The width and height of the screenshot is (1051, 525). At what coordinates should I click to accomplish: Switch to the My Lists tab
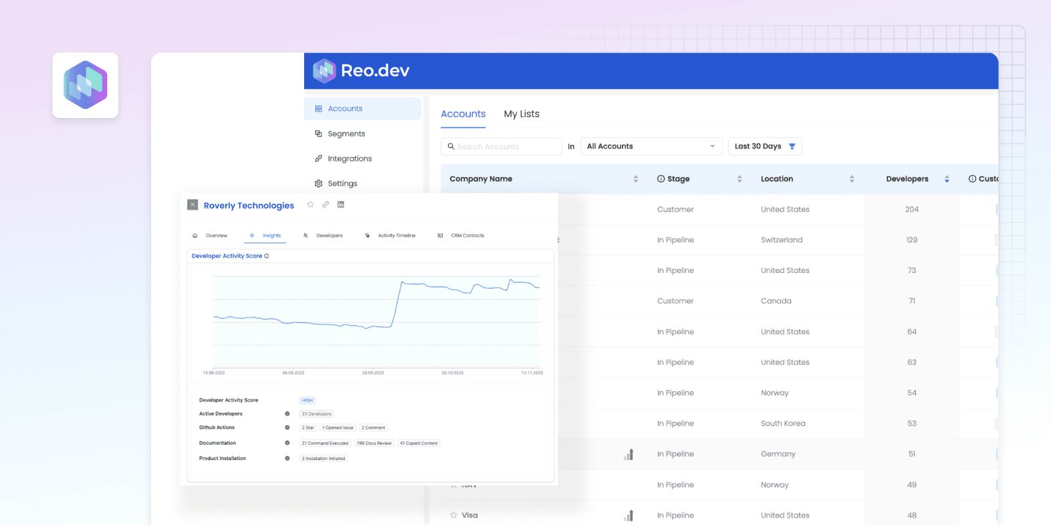click(522, 114)
